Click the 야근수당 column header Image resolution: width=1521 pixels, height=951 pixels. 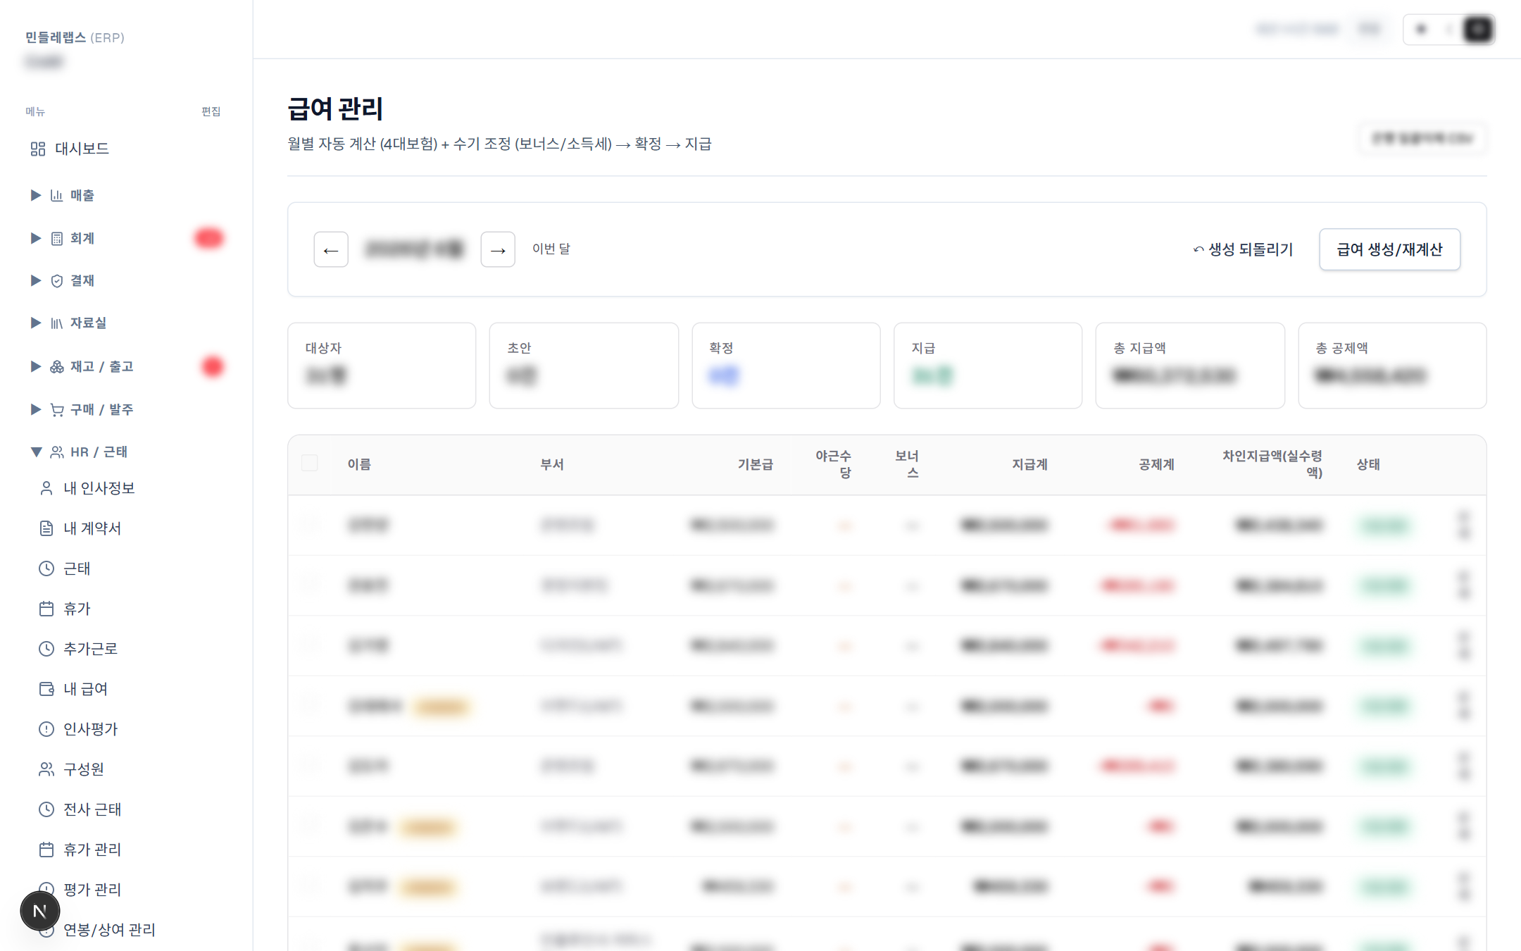click(x=834, y=464)
